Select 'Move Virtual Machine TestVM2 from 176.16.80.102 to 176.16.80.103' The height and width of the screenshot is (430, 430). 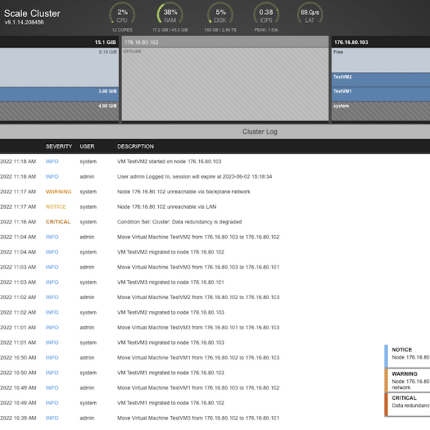198,297
